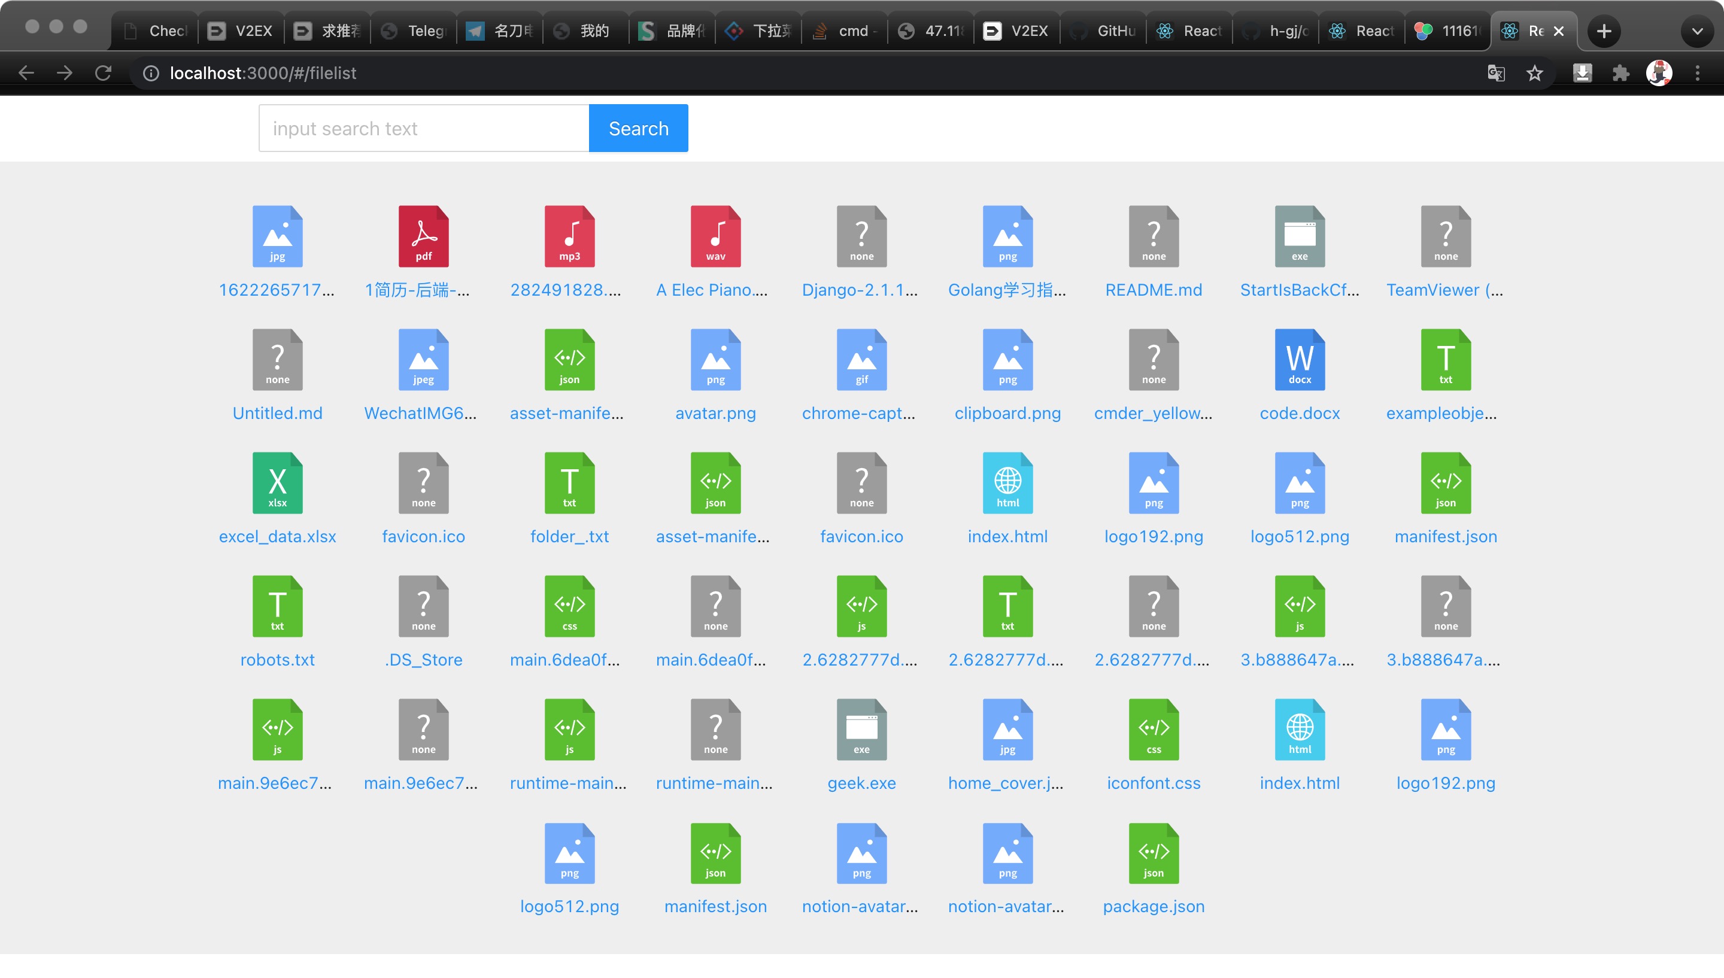Click the translate page icon
This screenshot has height=978, width=1724.
tap(1496, 72)
